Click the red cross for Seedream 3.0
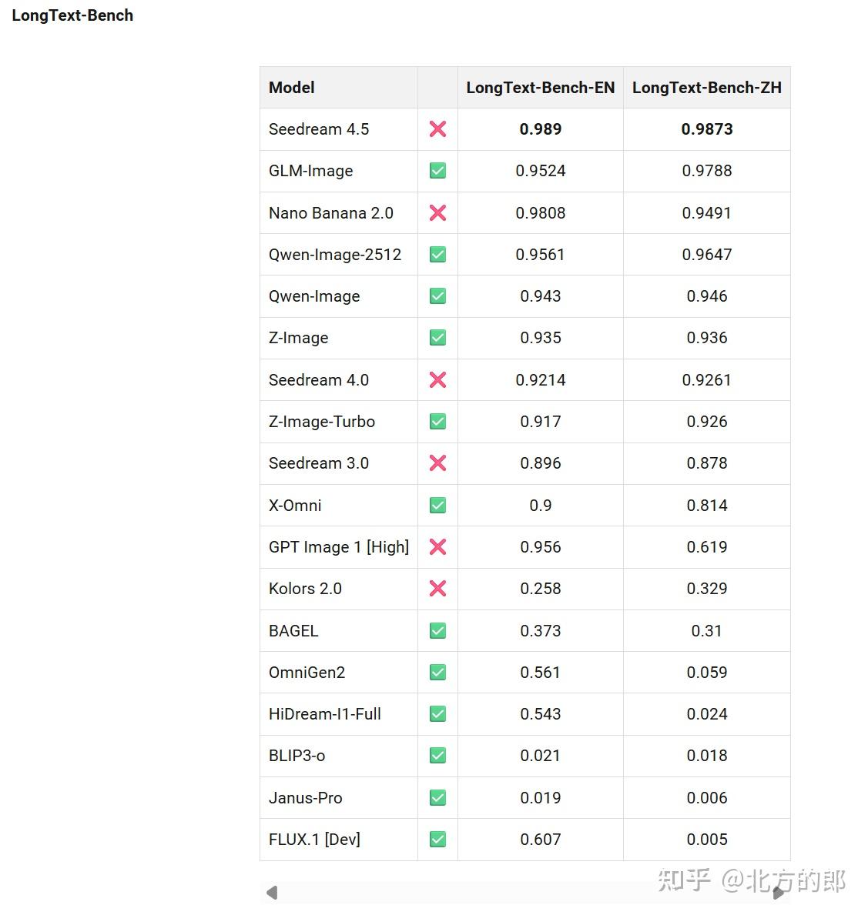Screen dimensions: 868x915 (x=437, y=463)
